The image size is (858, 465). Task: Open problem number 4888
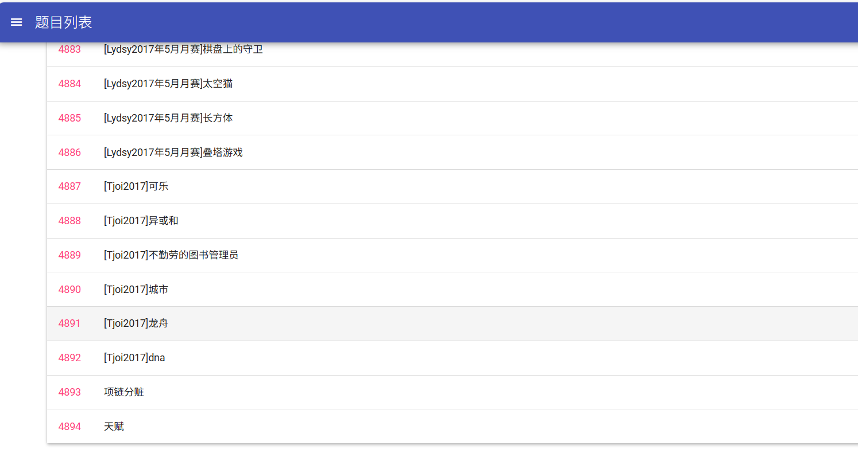tap(69, 221)
